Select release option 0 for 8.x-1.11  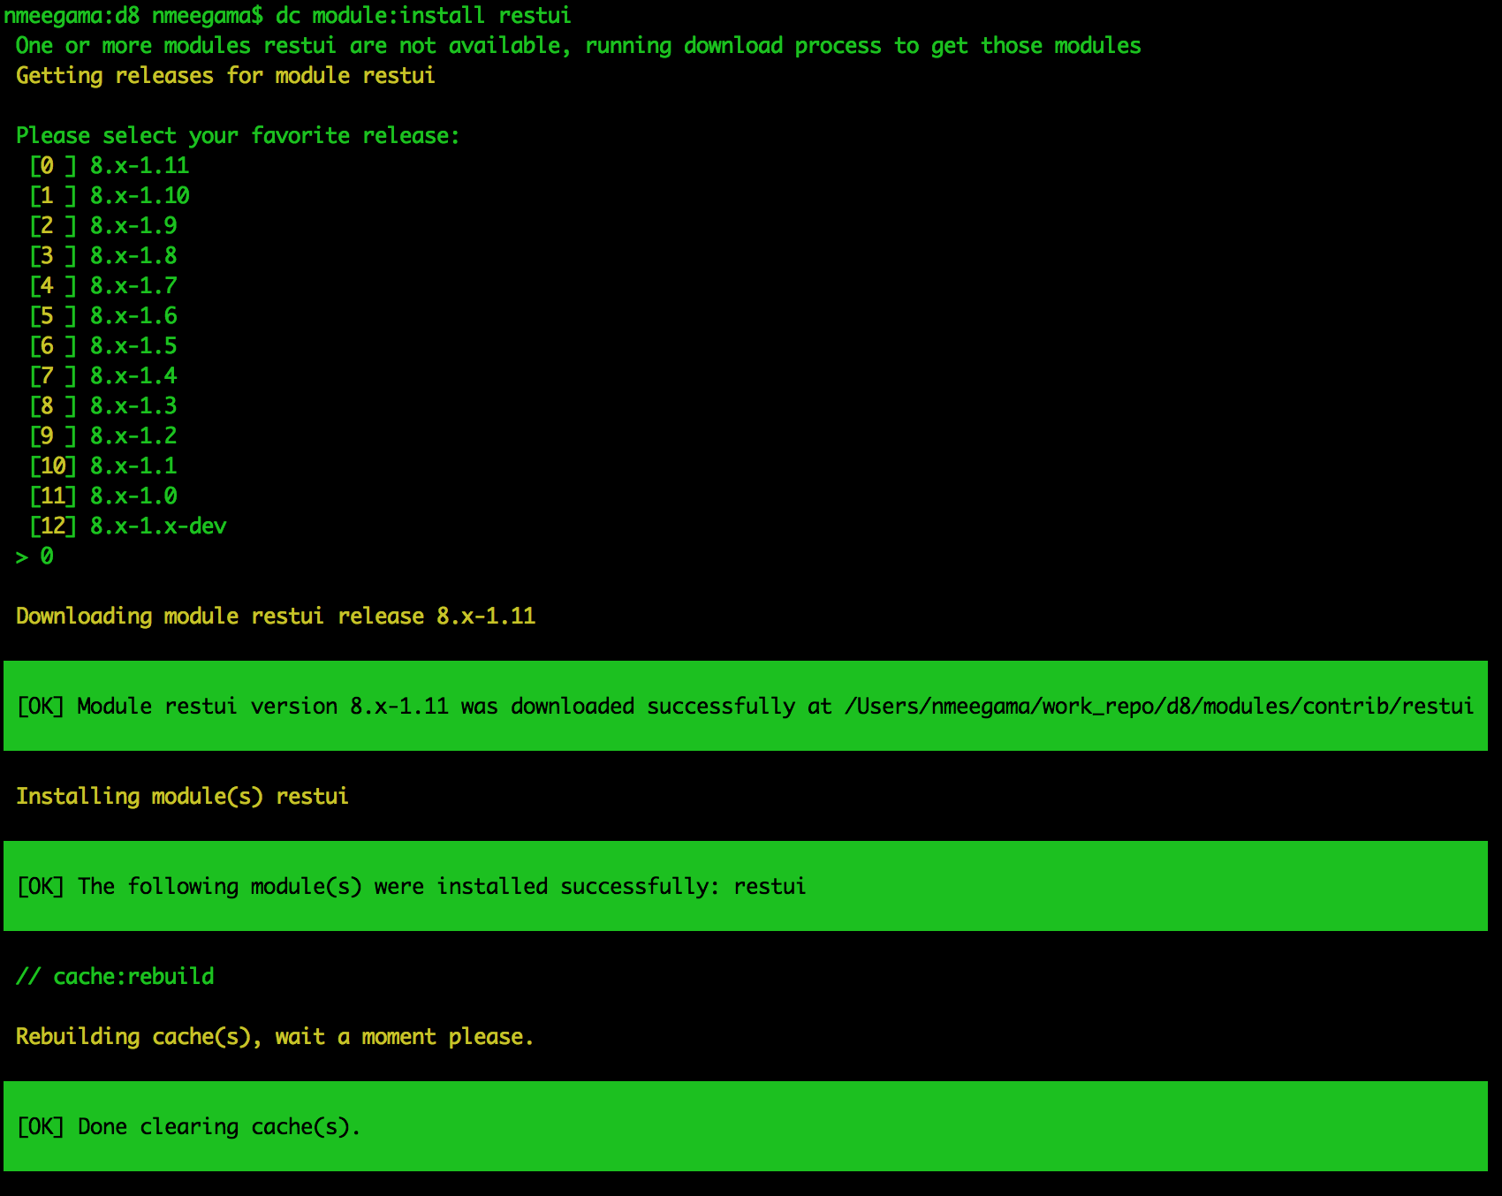coord(110,166)
